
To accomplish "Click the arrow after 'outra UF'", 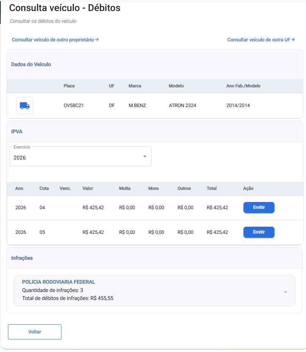I will [293, 39].
